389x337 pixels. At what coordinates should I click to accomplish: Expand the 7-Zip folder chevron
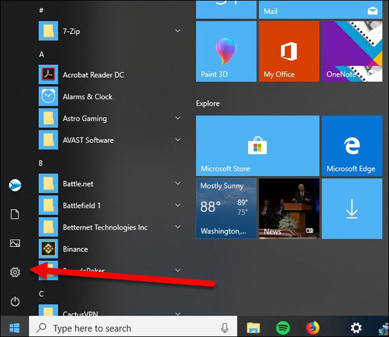tap(178, 31)
